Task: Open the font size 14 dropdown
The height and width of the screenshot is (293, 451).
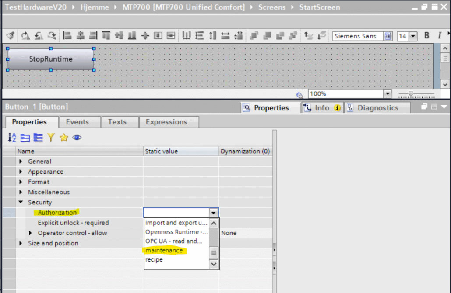Action: tap(413, 36)
